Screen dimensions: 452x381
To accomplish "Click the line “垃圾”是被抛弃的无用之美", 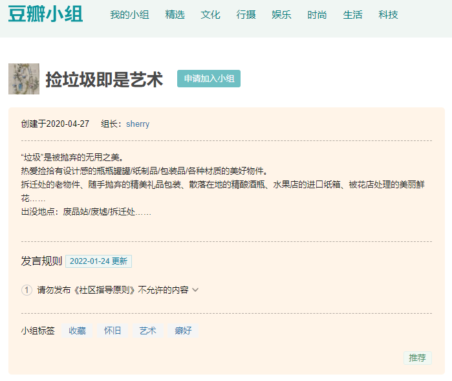I will coord(72,157).
